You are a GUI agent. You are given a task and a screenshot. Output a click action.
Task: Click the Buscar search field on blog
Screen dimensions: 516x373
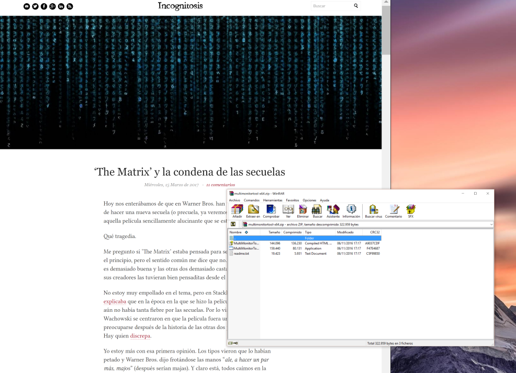[331, 6]
